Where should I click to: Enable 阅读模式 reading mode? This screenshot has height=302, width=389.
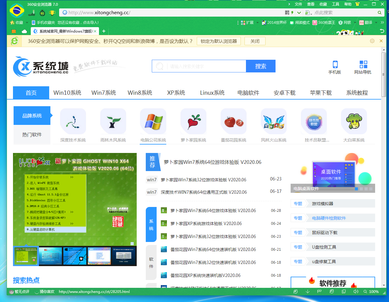[x=300, y=23]
